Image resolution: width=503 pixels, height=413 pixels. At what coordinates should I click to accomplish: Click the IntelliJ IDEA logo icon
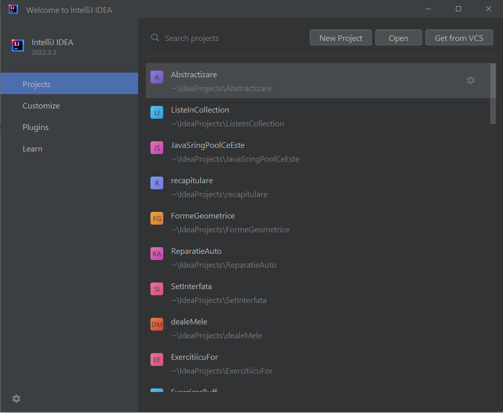click(17, 46)
